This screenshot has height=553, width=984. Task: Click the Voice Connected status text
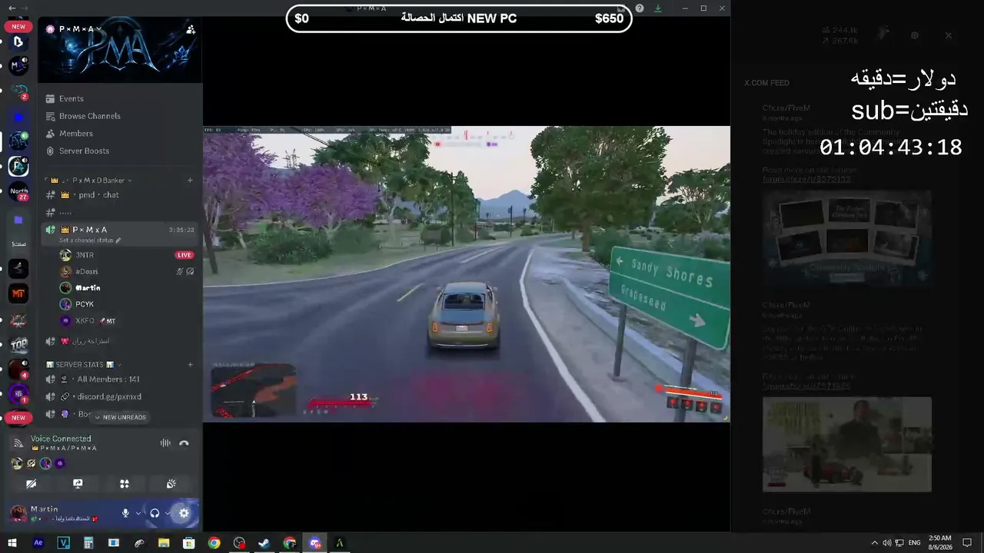coord(61,439)
